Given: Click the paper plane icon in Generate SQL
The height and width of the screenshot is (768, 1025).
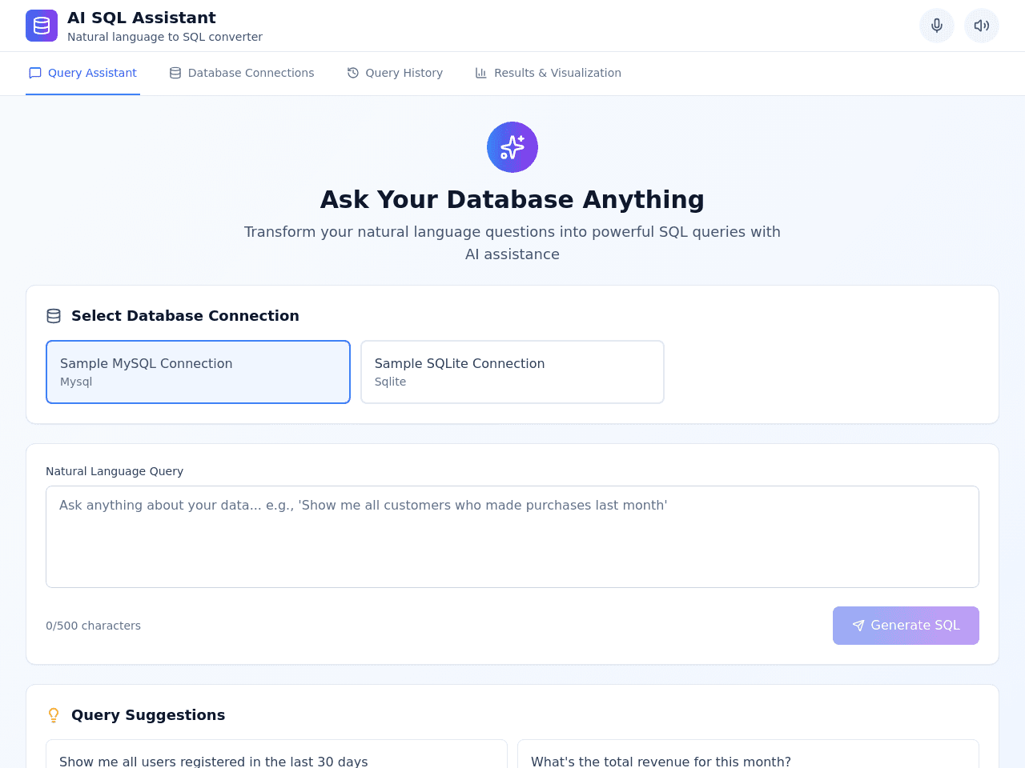Looking at the screenshot, I should tap(858, 626).
